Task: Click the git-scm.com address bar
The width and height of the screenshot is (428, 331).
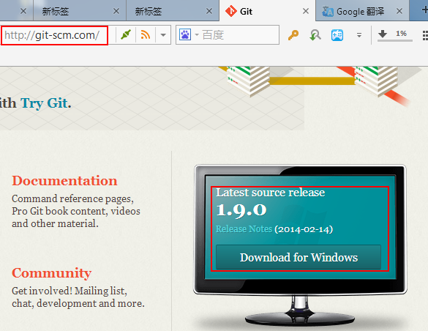Action: tap(55, 35)
